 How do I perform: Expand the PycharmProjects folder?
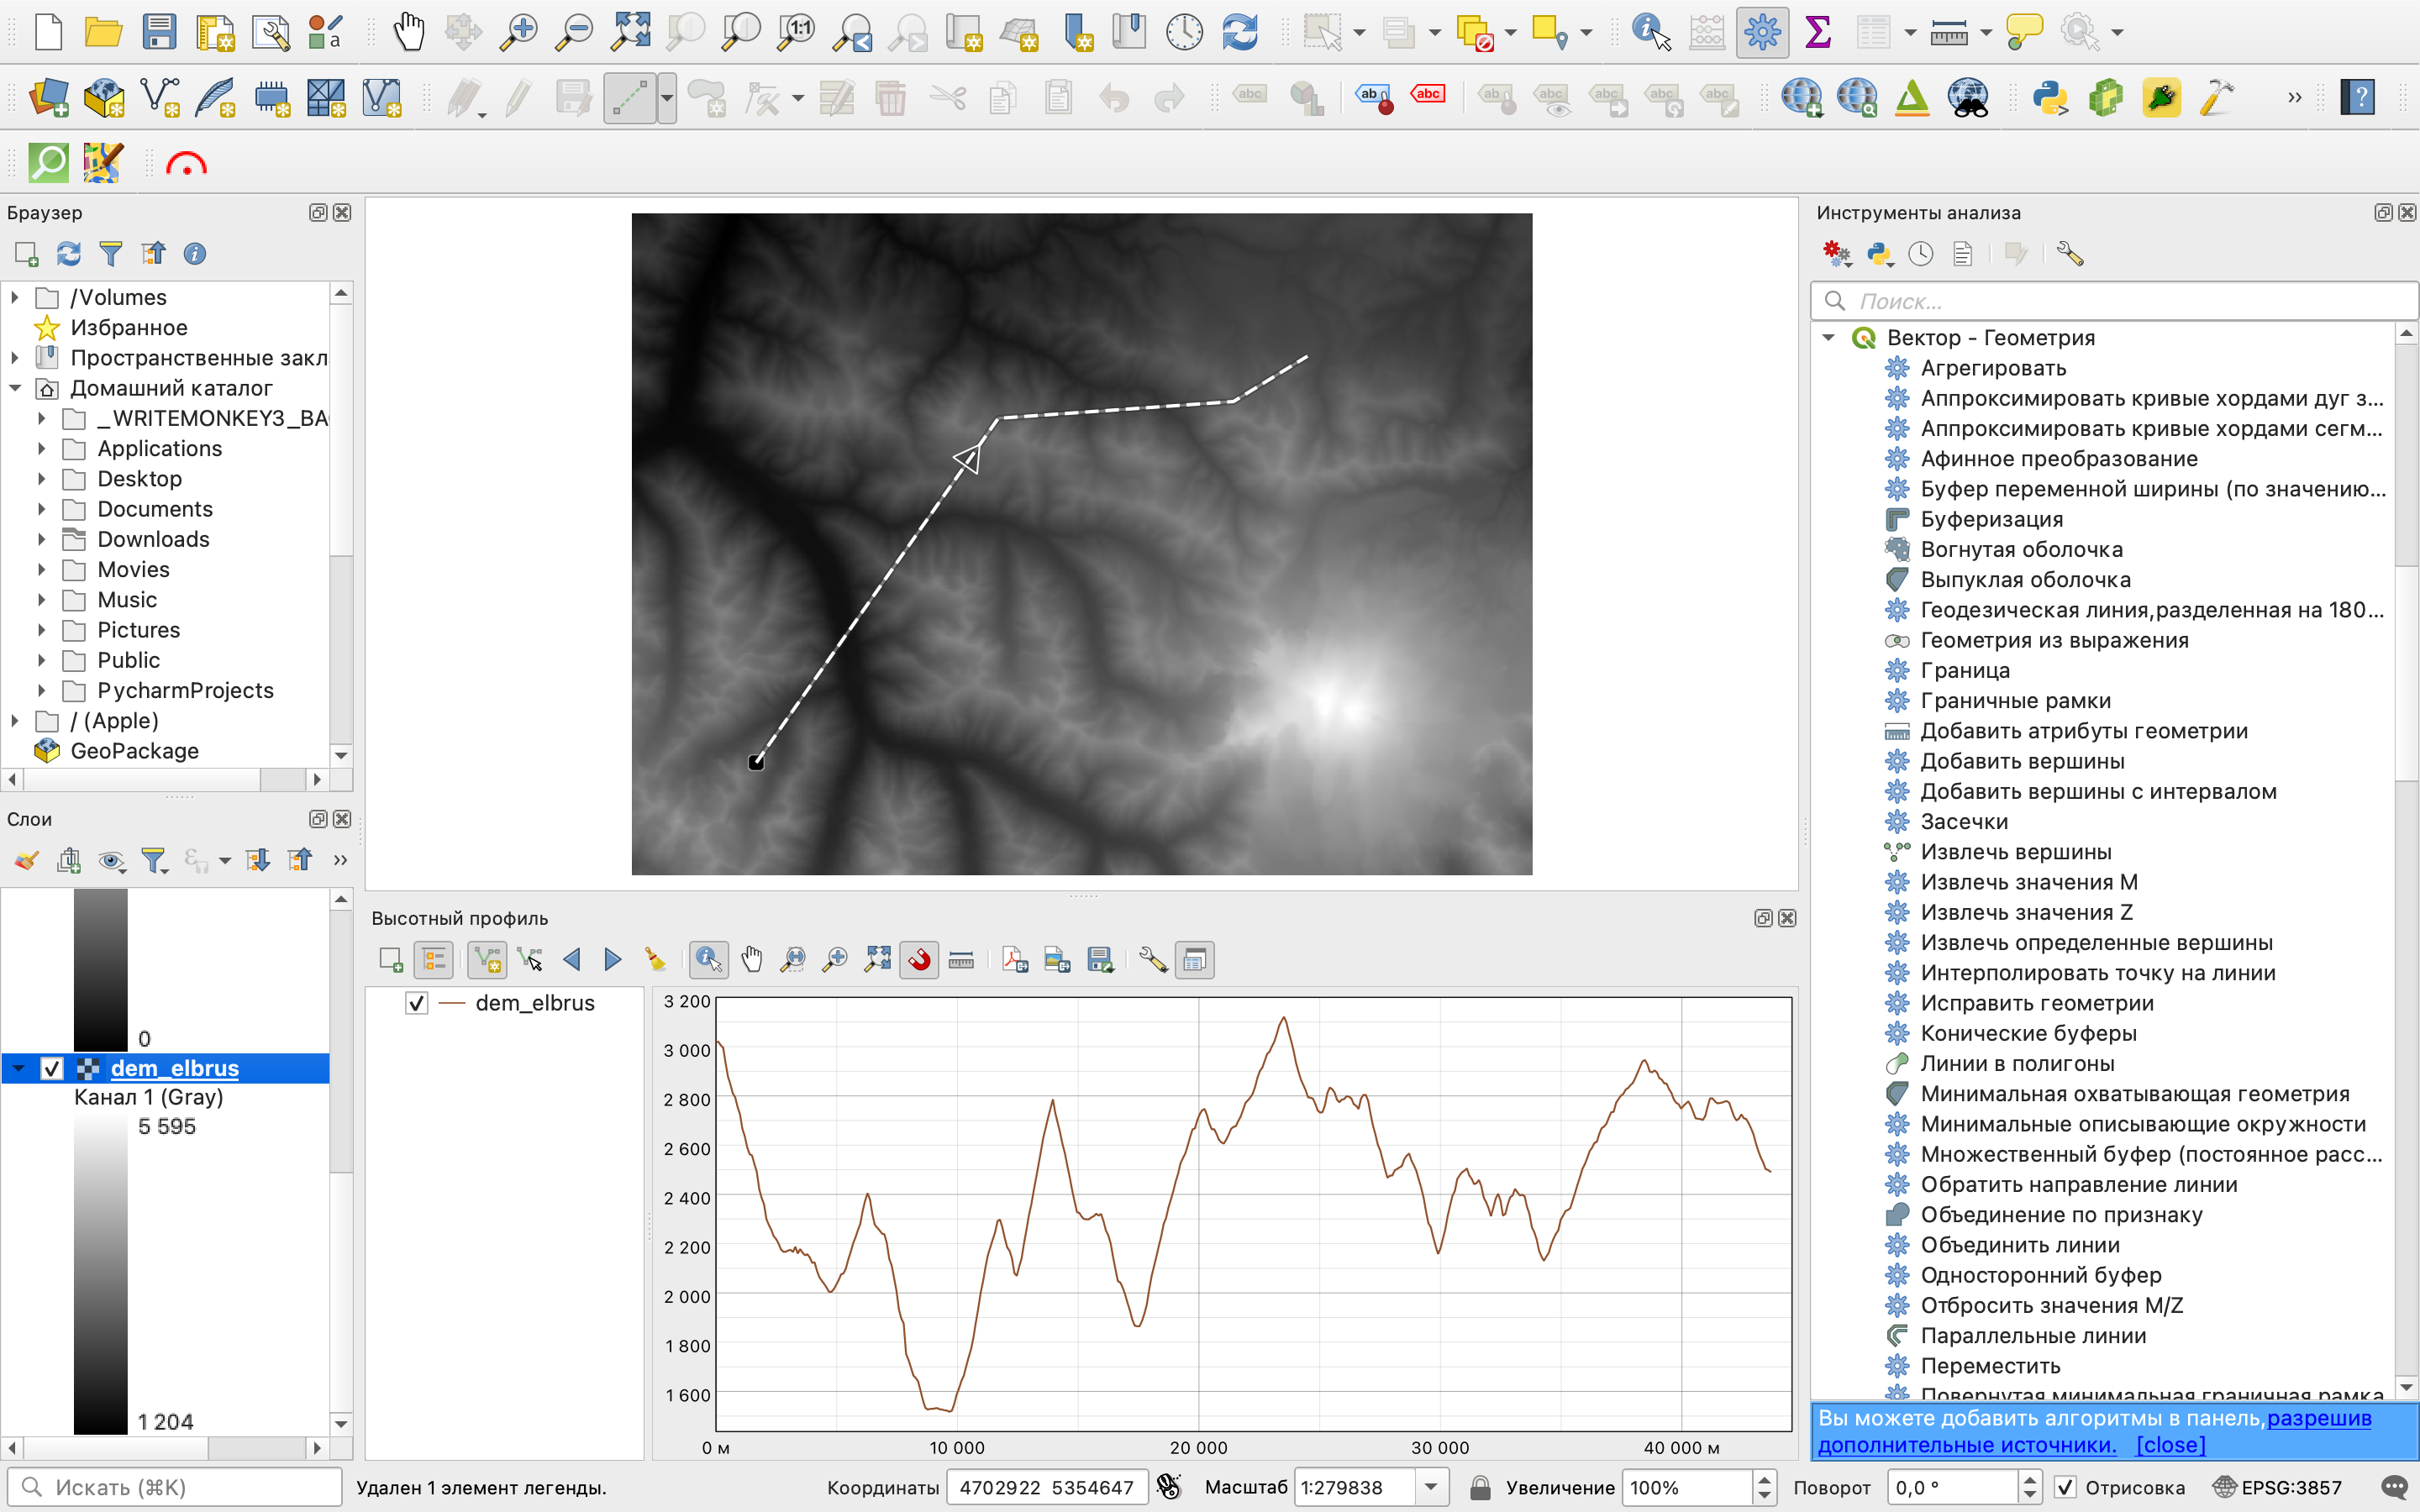click(x=42, y=690)
